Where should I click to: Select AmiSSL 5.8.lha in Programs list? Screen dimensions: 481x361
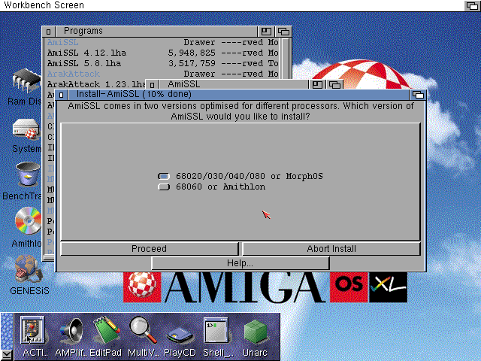84,63
